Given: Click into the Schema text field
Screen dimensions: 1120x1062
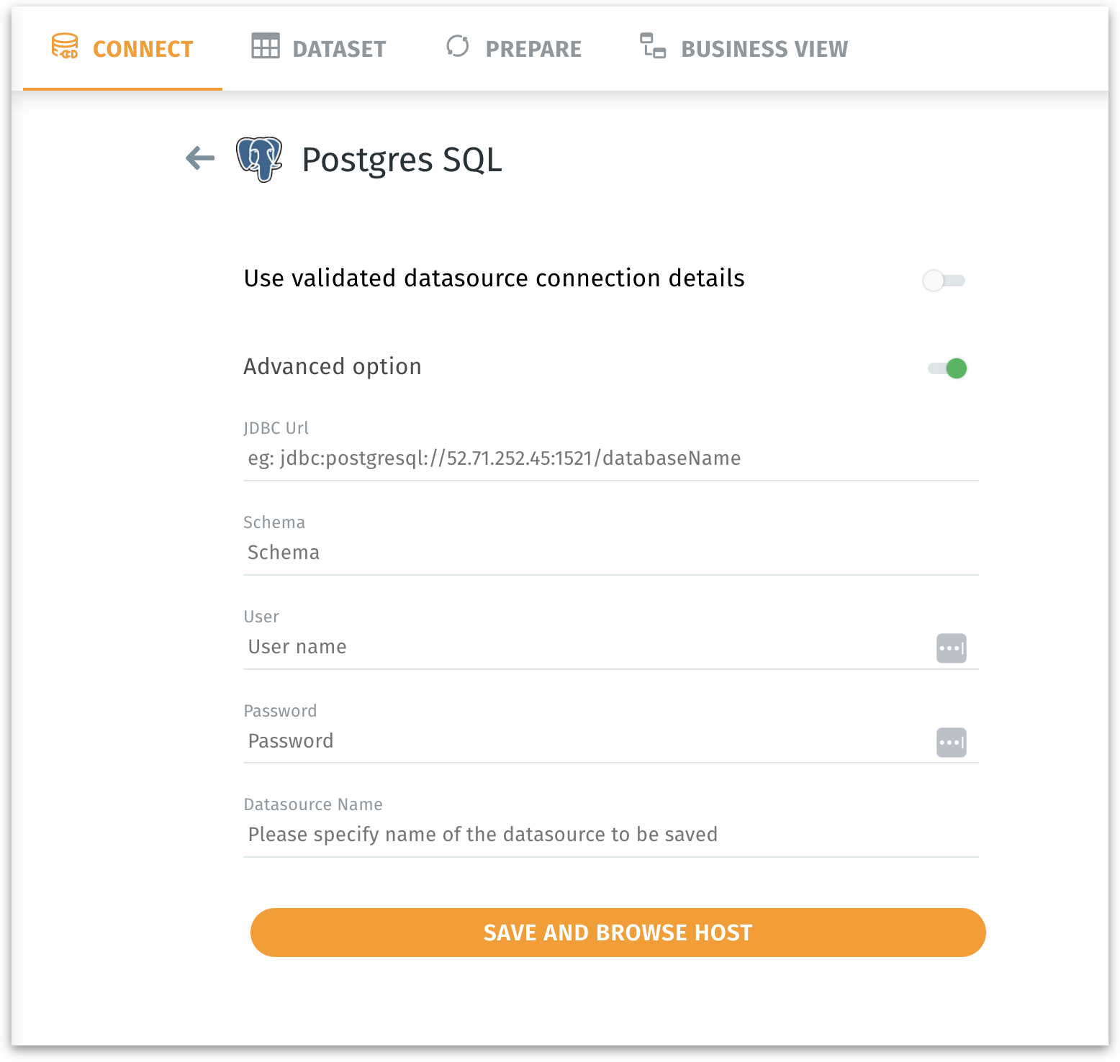Looking at the screenshot, I should point(610,553).
